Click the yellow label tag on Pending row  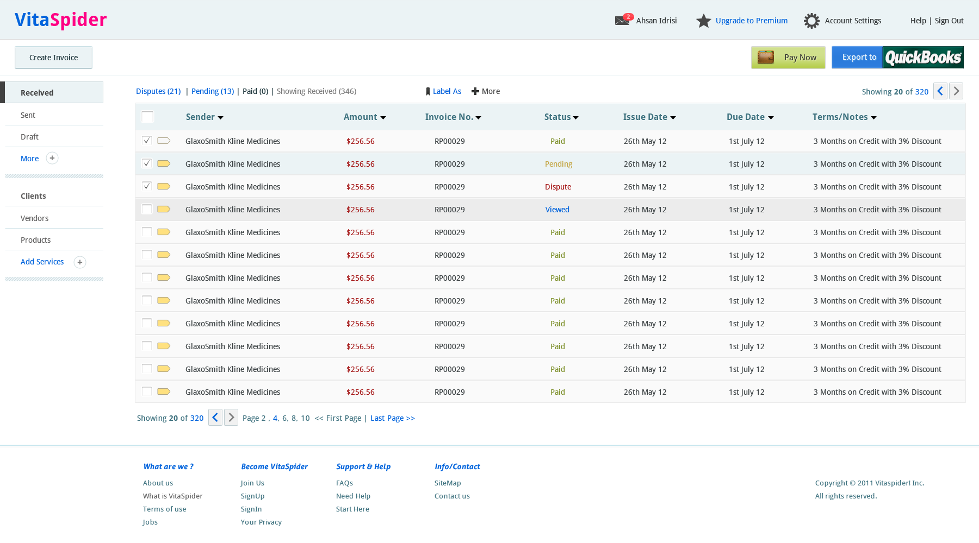[x=164, y=163]
